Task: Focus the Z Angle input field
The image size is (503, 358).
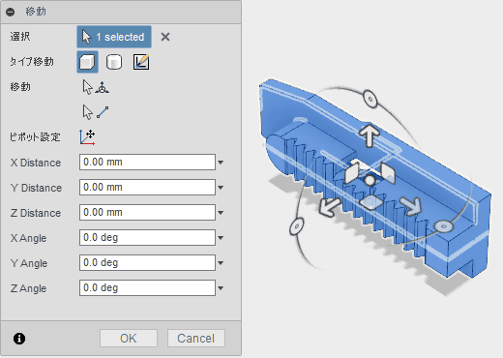Action: pyautogui.click(x=147, y=287)
